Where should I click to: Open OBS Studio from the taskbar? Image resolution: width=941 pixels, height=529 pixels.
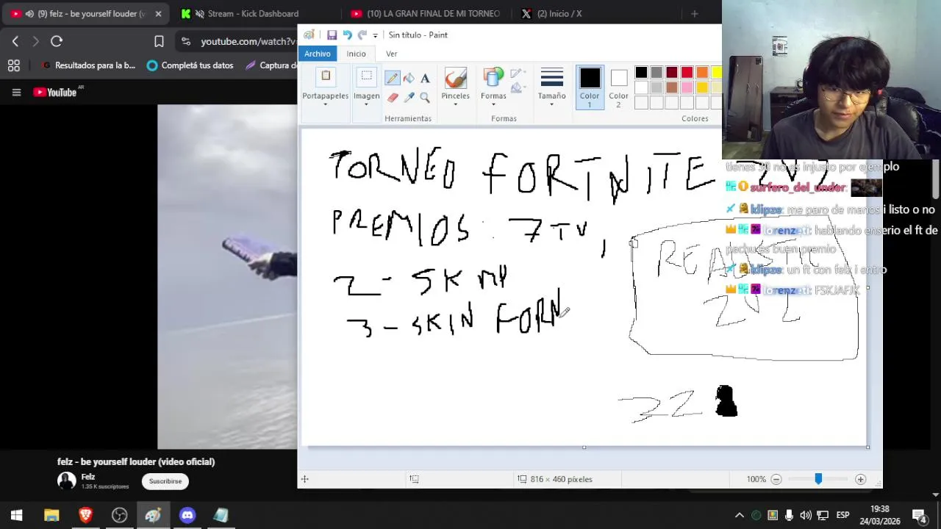tap(119, 515)
